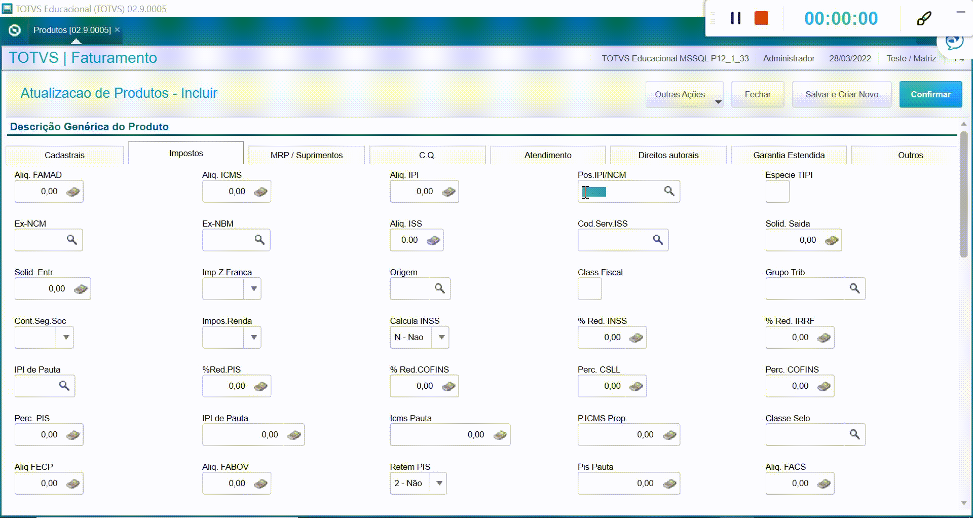Screen dimensions: 973x518
Task: Open calculator icon in Solid. Entr. field
Action: tap(81, 289)
